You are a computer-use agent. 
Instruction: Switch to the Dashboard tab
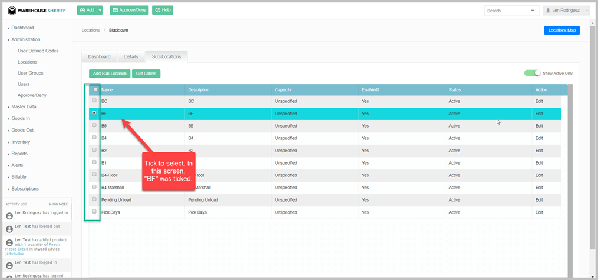pos(99,56)
